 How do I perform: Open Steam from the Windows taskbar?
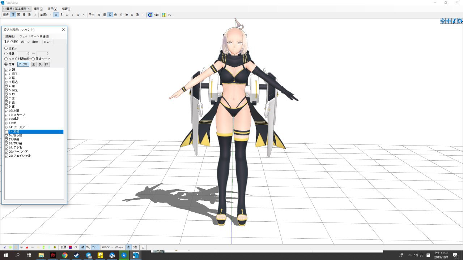pos(76,255)
